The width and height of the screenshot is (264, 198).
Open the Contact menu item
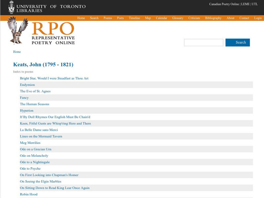click(x=244, y=18)
